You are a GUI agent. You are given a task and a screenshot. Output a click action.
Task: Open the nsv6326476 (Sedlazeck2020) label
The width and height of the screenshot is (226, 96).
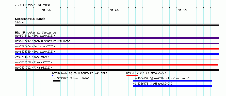point(153,84)
